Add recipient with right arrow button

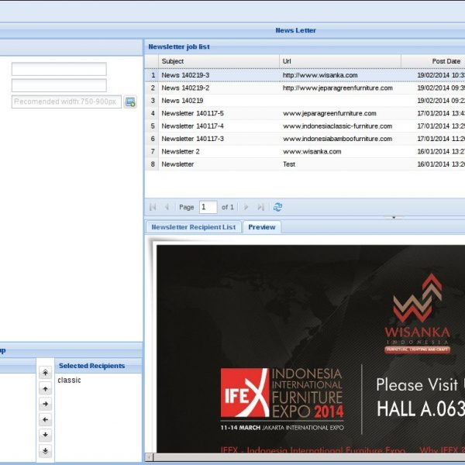pyautogui.click(x=46, y=404)
